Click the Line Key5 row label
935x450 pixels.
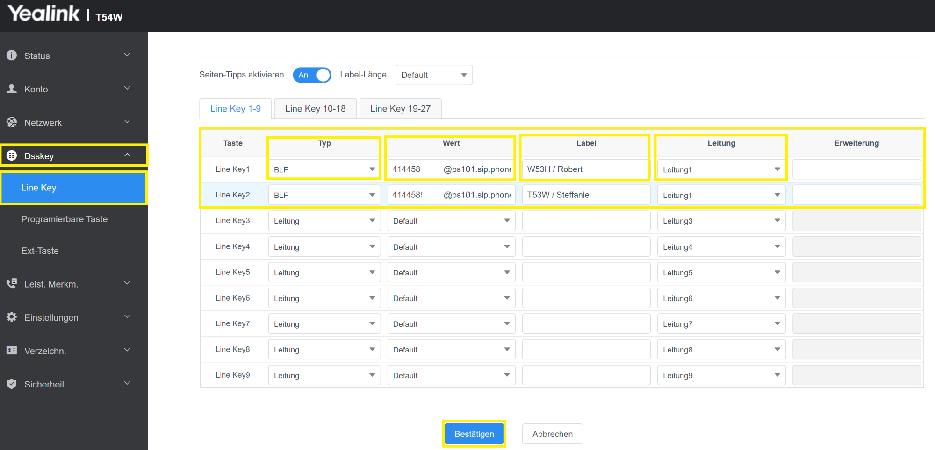click(233, 272)
